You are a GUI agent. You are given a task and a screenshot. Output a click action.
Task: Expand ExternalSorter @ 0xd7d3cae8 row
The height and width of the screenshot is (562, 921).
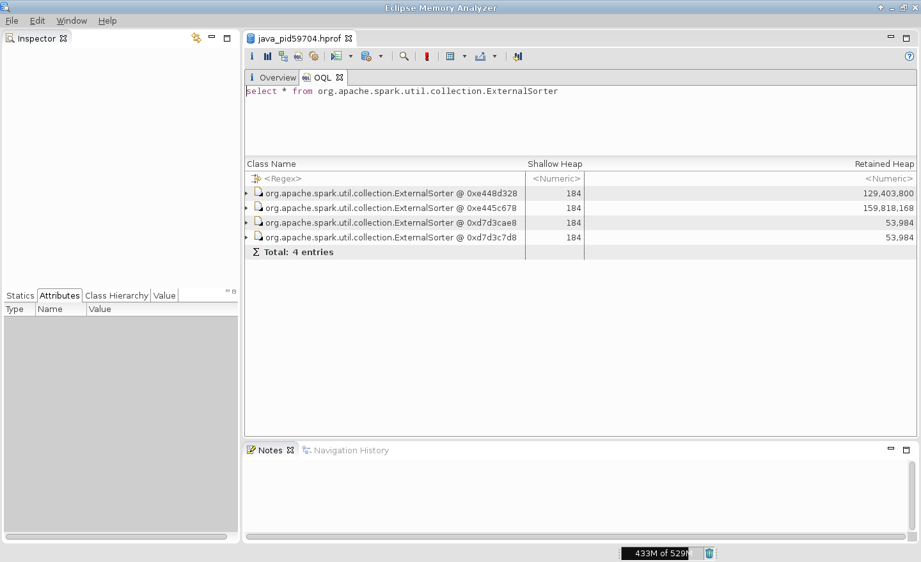[x=247, y=222]
